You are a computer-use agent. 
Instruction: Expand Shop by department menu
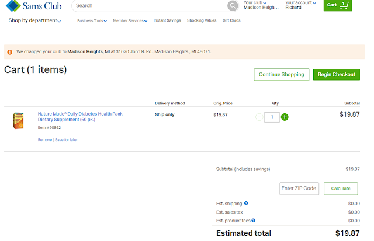[34, 20]
